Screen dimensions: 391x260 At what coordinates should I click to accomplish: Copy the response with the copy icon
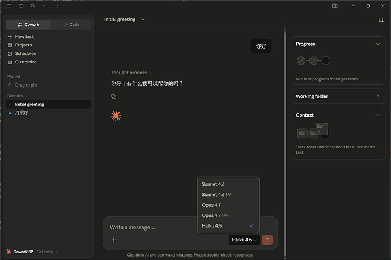pyautogui.click(x=113, y=96)
